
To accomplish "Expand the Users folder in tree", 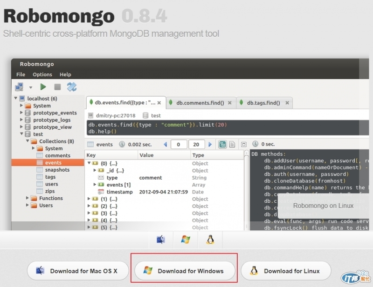I will click(28, 205).
